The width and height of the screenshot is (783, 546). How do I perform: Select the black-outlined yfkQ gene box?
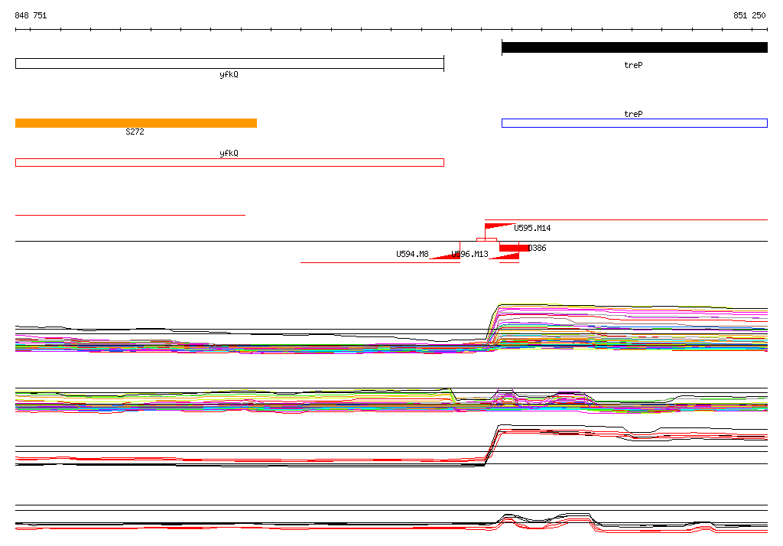coord(229,63)
